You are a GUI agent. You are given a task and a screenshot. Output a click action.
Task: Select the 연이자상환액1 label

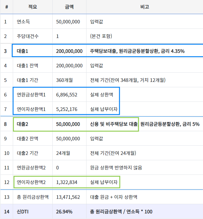pos(31,109)
